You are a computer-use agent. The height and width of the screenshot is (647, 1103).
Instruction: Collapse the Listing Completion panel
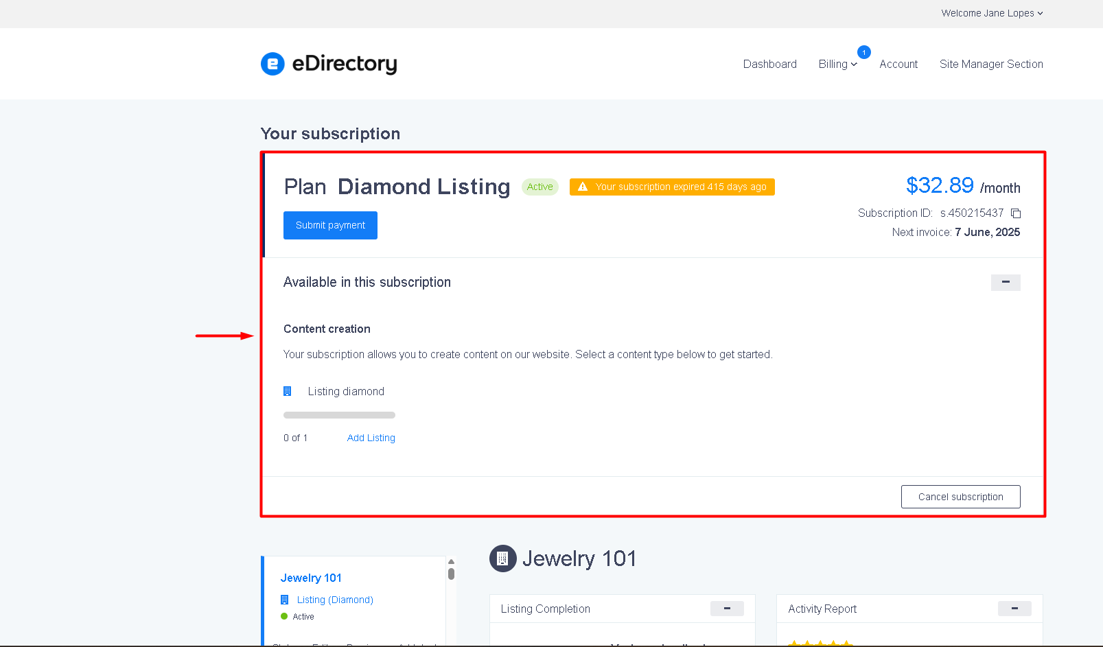pyautogui.click(x=727, y=609)
